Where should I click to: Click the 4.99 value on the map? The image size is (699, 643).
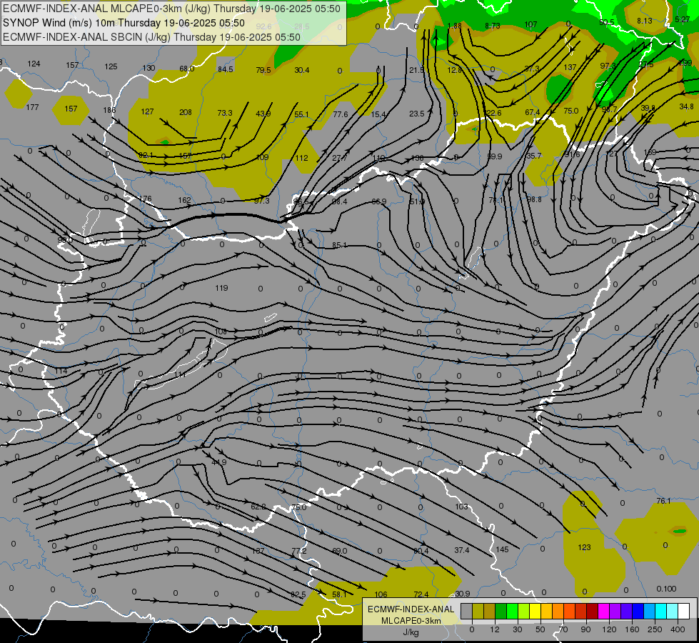685,63
